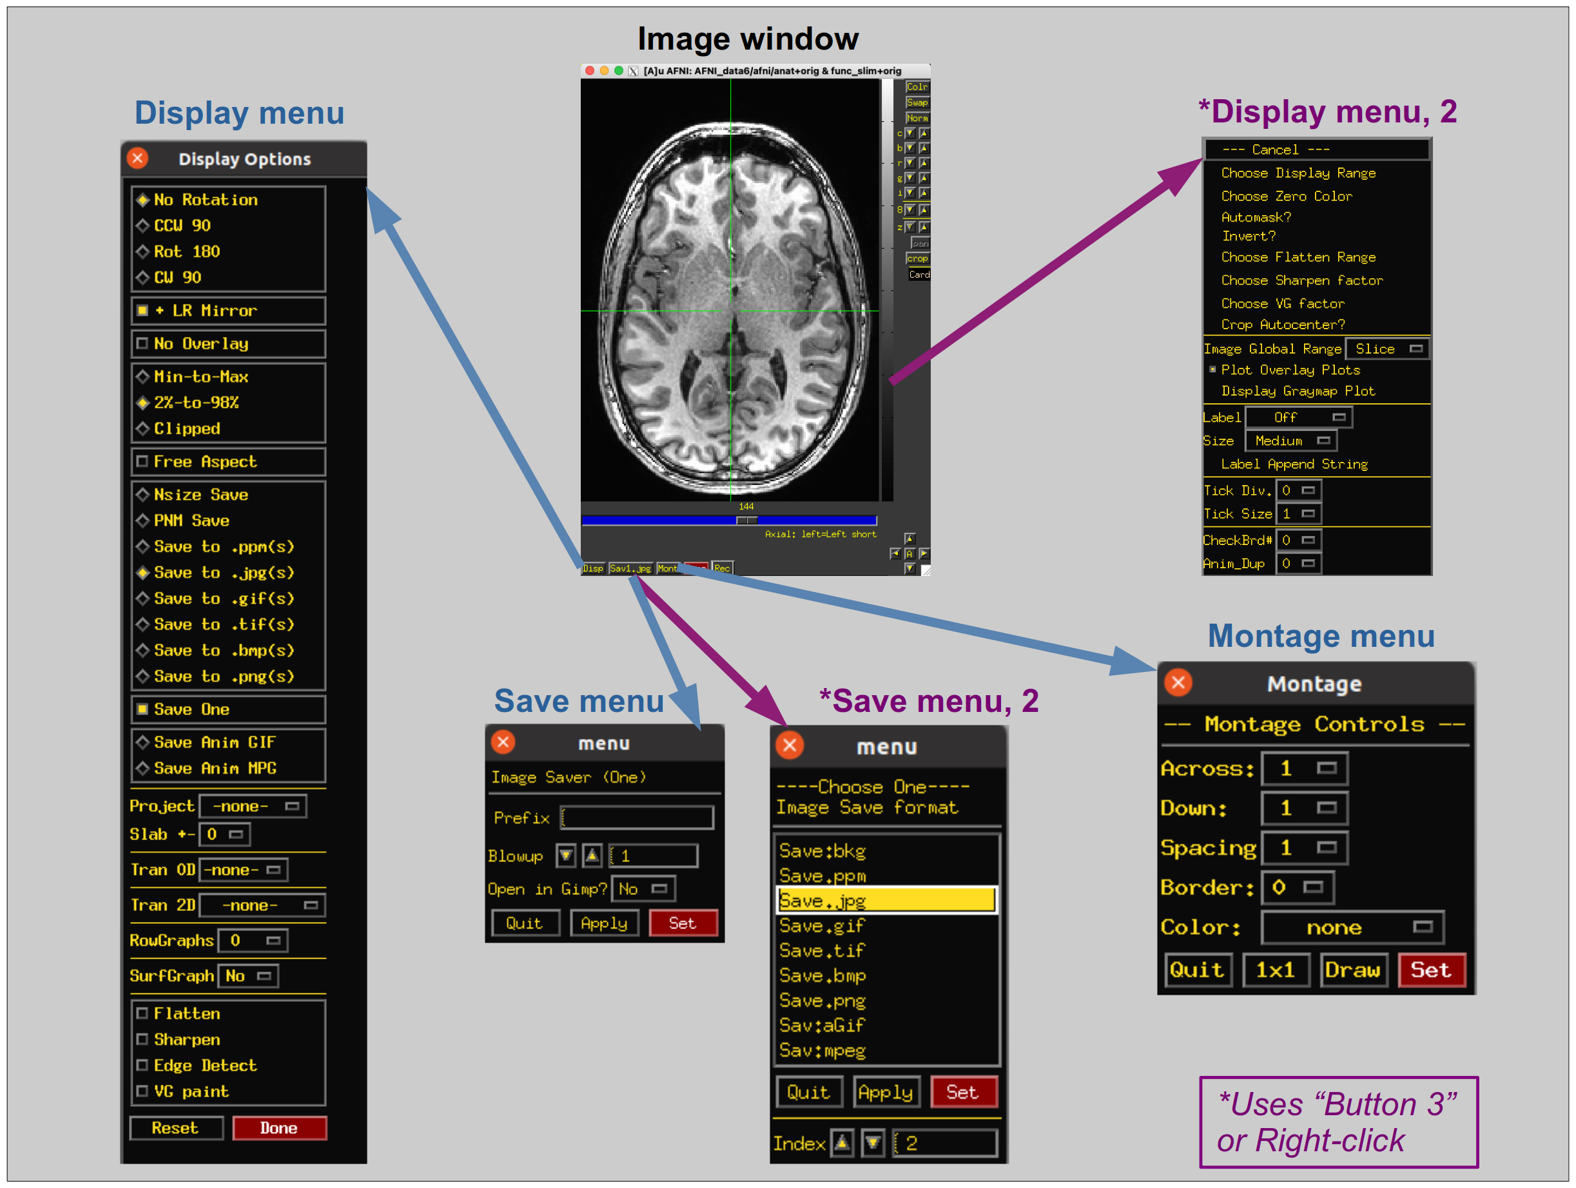The height and width of the screenshot is (1188, 1576).
Task: Click the contrast 'c' down arrow
Action: pos(910,133)
